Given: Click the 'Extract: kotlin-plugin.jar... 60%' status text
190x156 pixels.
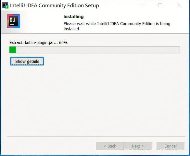Looking at the screenshot, I should (38, 43).
